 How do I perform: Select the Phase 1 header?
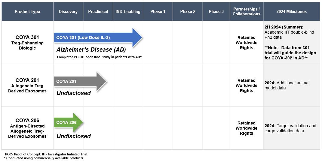pyautogui.click(x=158, y=11)
